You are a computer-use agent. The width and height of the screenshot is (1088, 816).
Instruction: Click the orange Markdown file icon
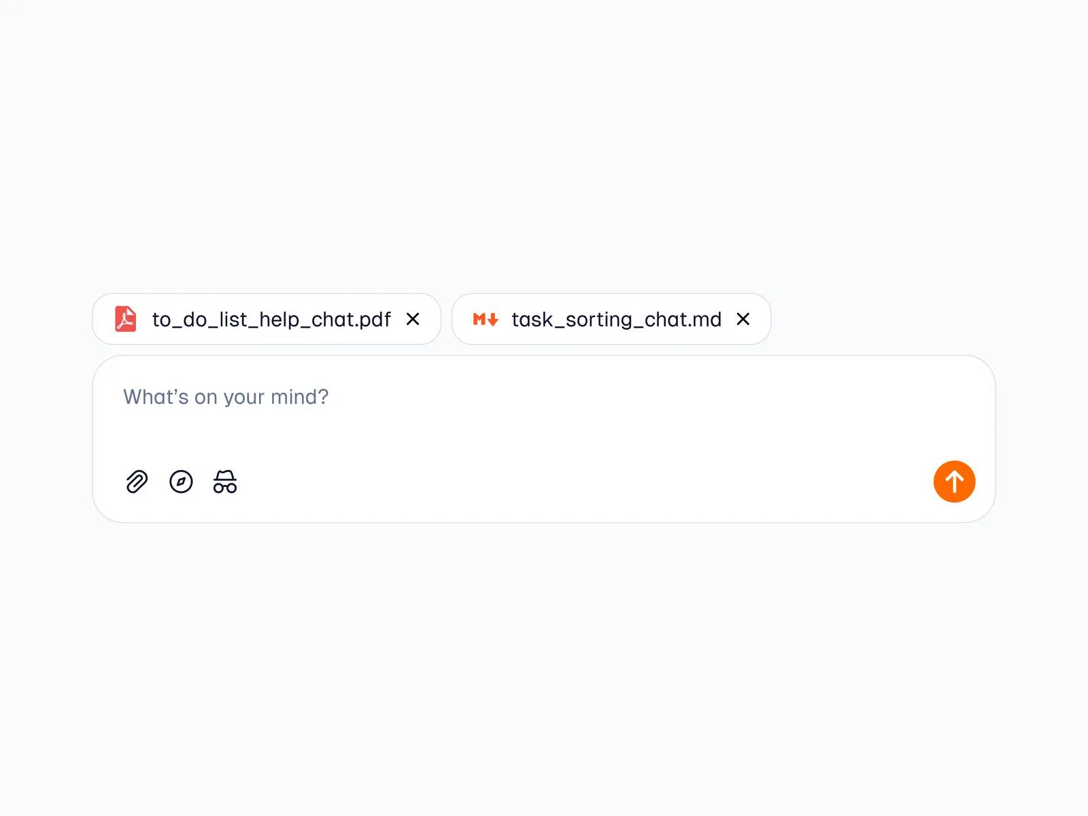pyautogui.click(x=486, y=319)
